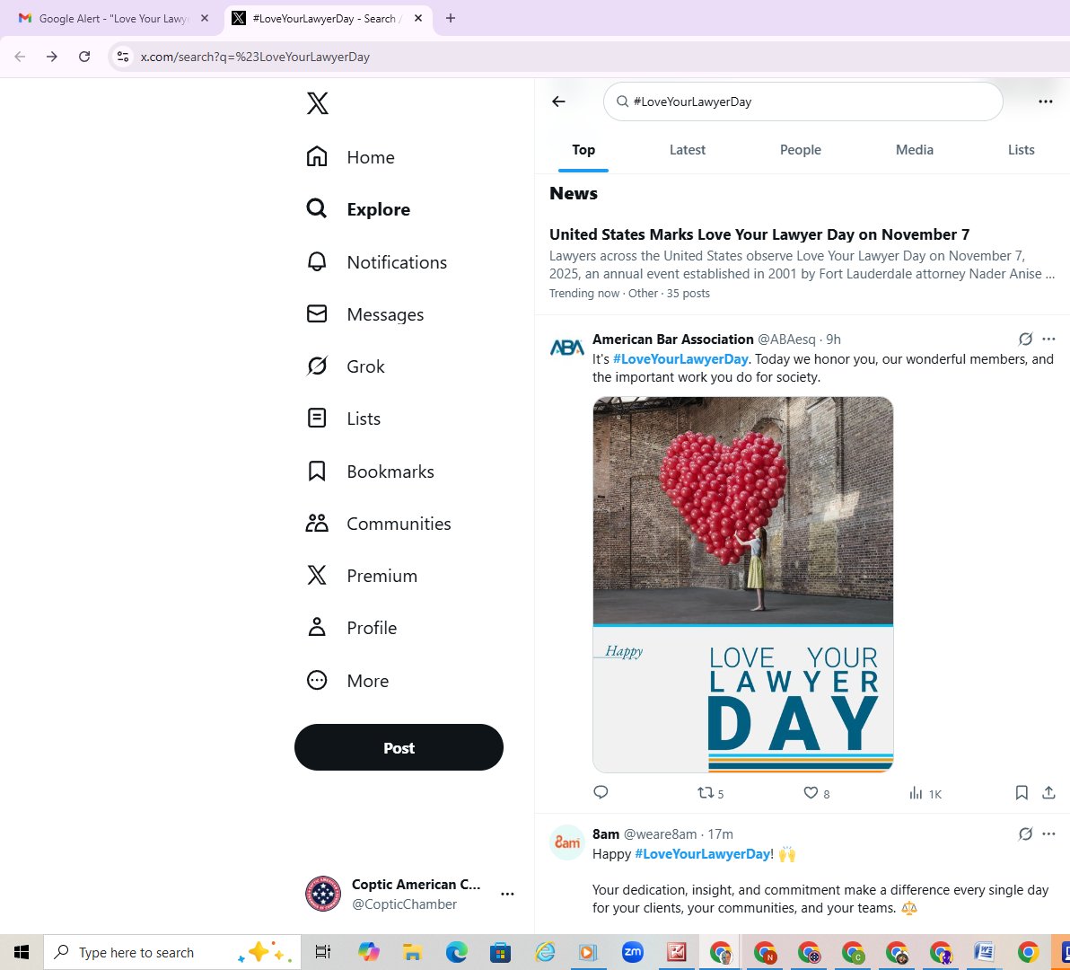Repost the ABA post

point(710,793)
